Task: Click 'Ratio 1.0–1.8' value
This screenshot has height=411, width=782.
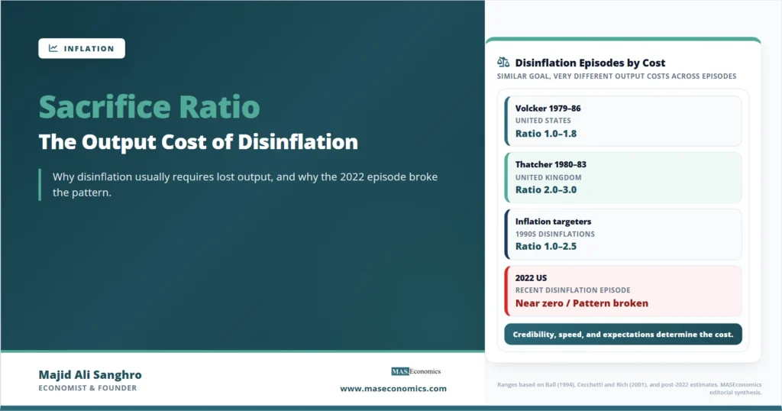Action: (545, 134)
